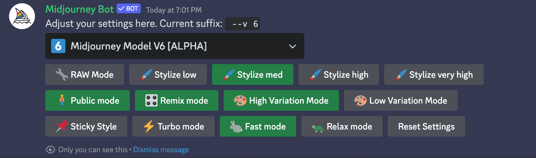Click the rabbit icon on Fast mode
The image size is (536, 158).
pos(236,126)
